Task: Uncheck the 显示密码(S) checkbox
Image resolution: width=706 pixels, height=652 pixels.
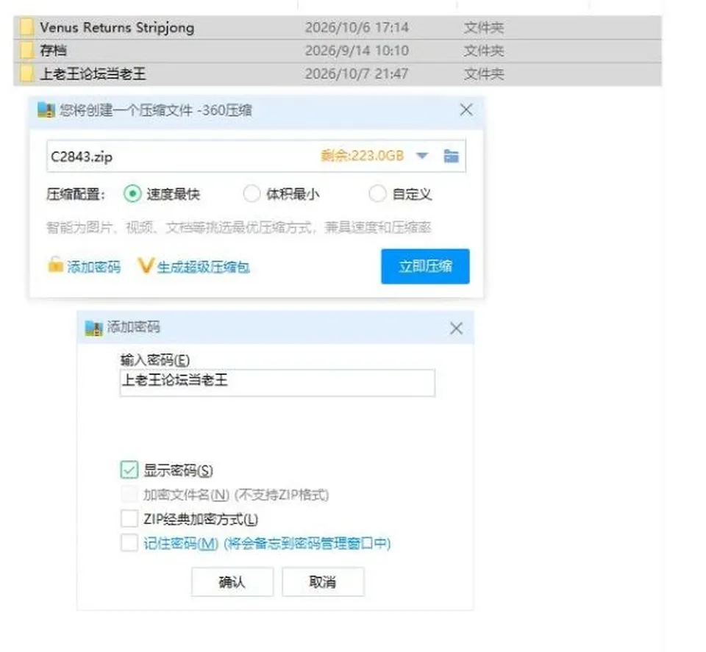Action: pos(129,470)
